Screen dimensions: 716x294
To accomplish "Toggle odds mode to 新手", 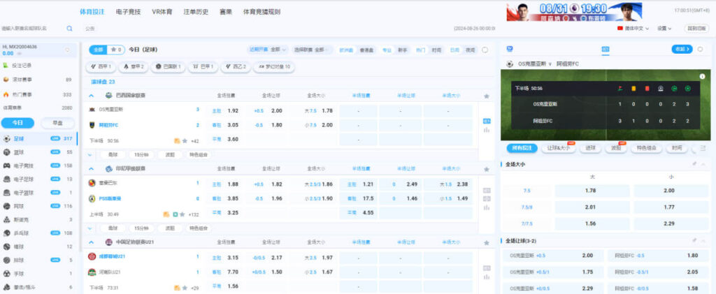I will [x=403, y=50].
